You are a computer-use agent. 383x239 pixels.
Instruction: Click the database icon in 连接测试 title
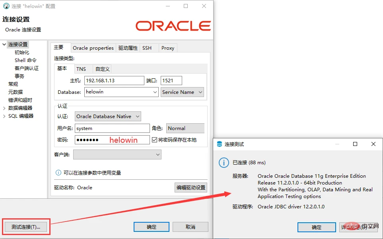pyautogui.click(x=220, y=144)
